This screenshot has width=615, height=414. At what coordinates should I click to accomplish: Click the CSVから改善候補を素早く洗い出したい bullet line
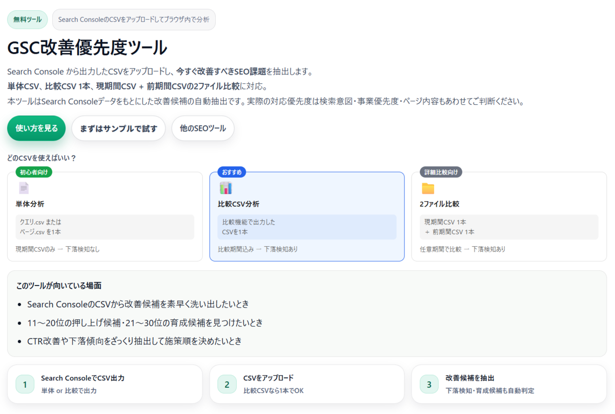coord(138,304)
